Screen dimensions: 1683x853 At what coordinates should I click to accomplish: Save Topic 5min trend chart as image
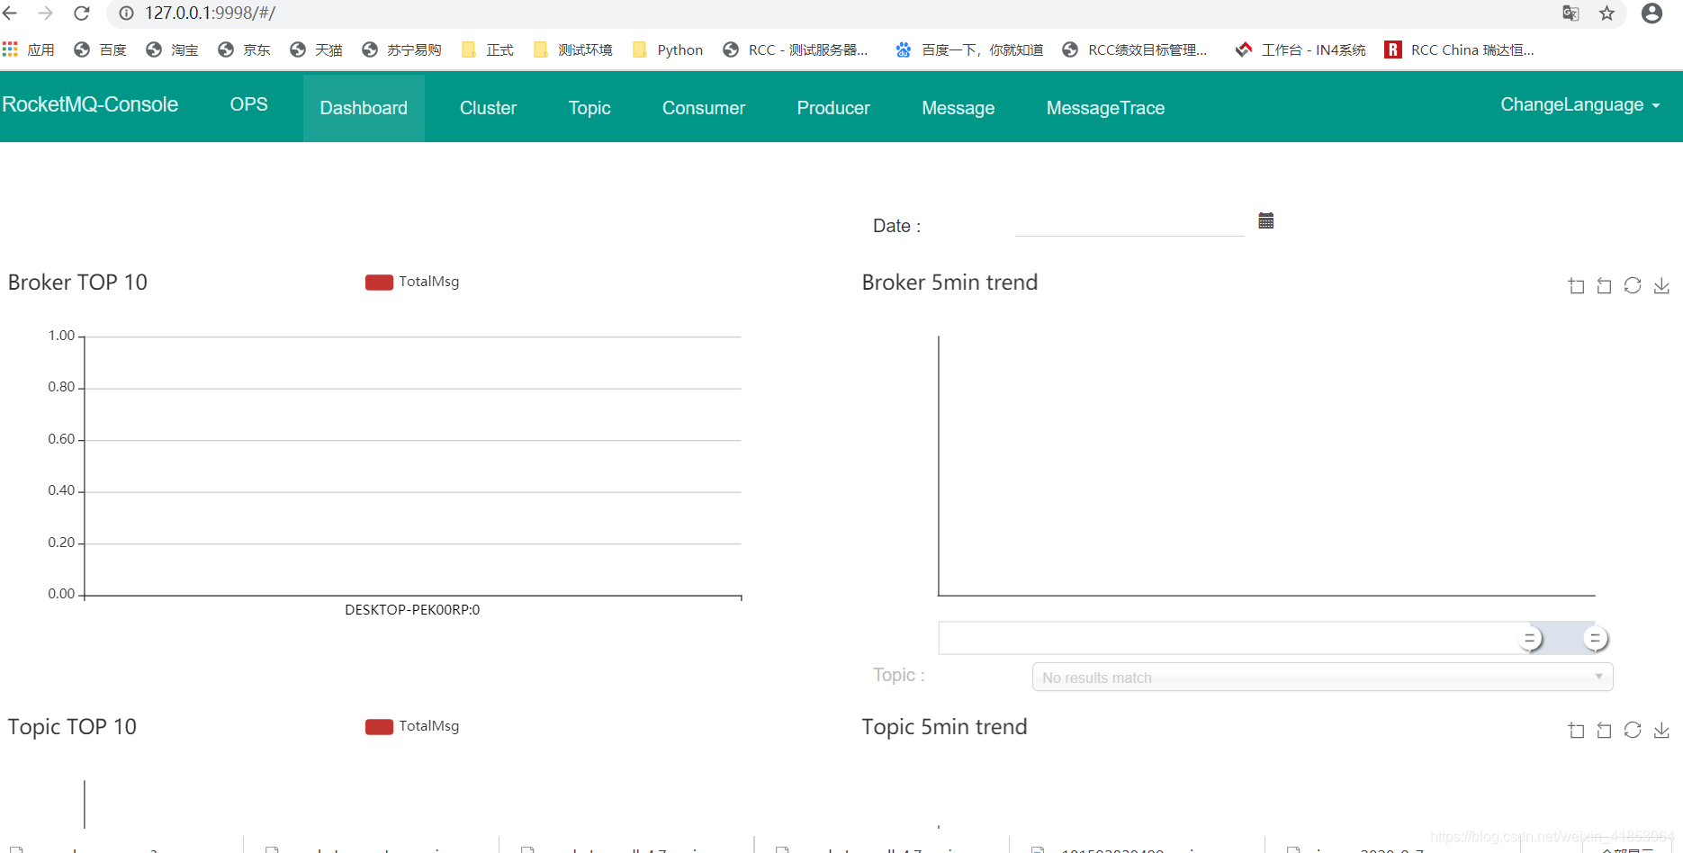pyautogui.click(x=1661, y=730)
